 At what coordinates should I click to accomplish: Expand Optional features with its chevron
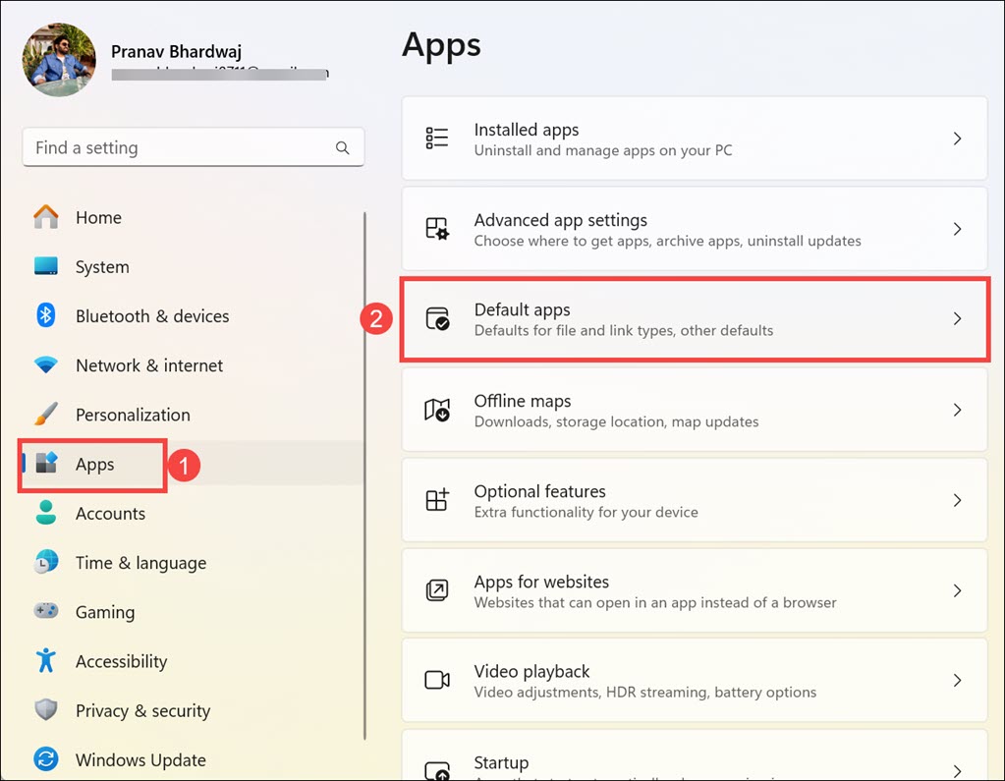tap(957, 500)
